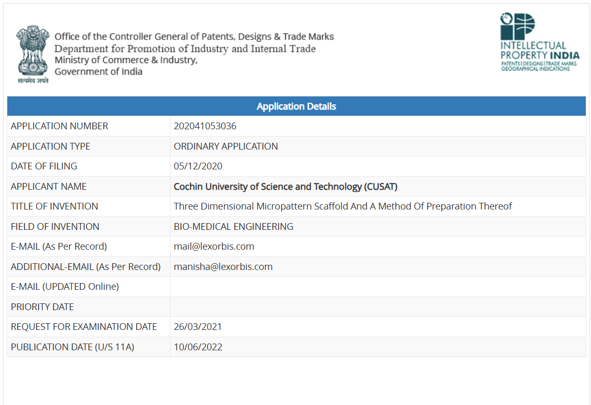
Task: Select application number 202041053036
Action: 205,126
